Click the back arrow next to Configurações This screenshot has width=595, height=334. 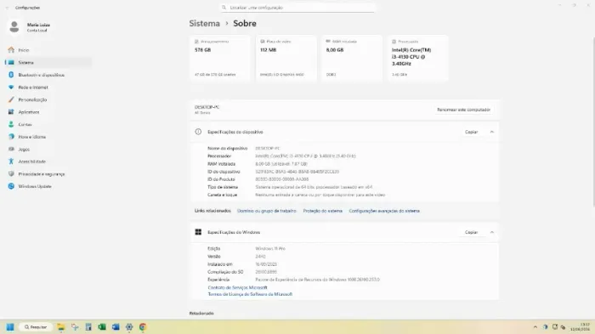(x=7, y=8)
